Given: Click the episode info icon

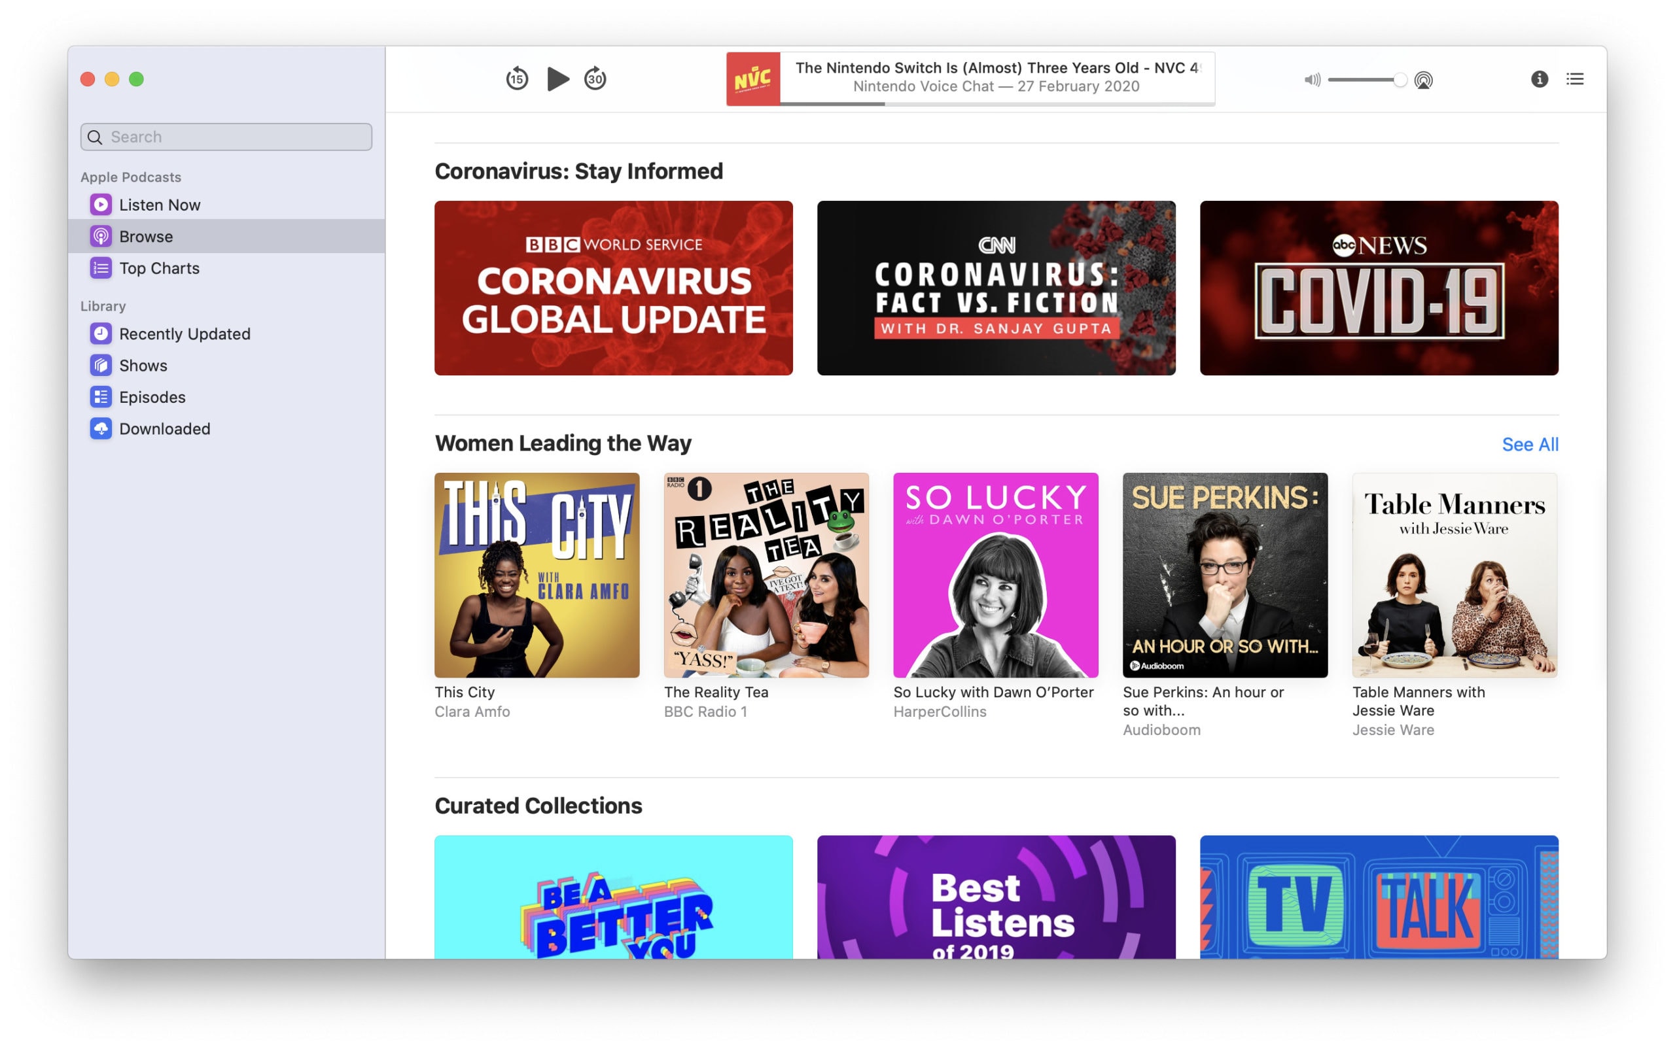Looking at the screenshot, I should tap(1540, 79).
